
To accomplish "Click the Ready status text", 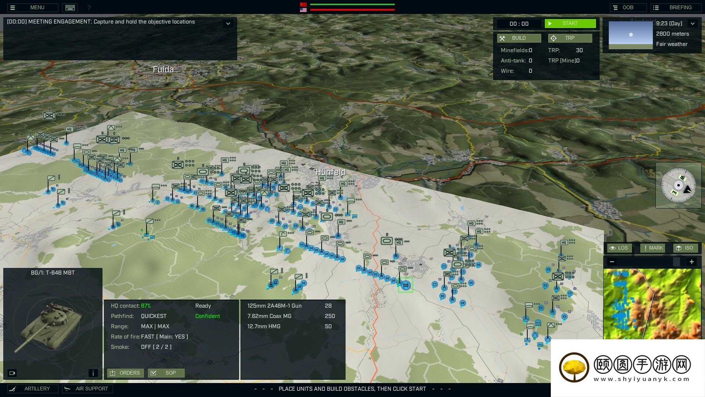I will [203, 306].
